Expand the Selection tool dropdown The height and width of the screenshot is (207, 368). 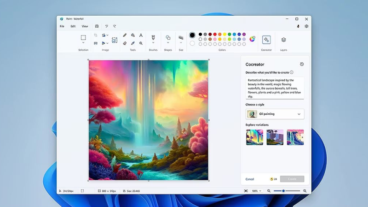coord(83,43)
